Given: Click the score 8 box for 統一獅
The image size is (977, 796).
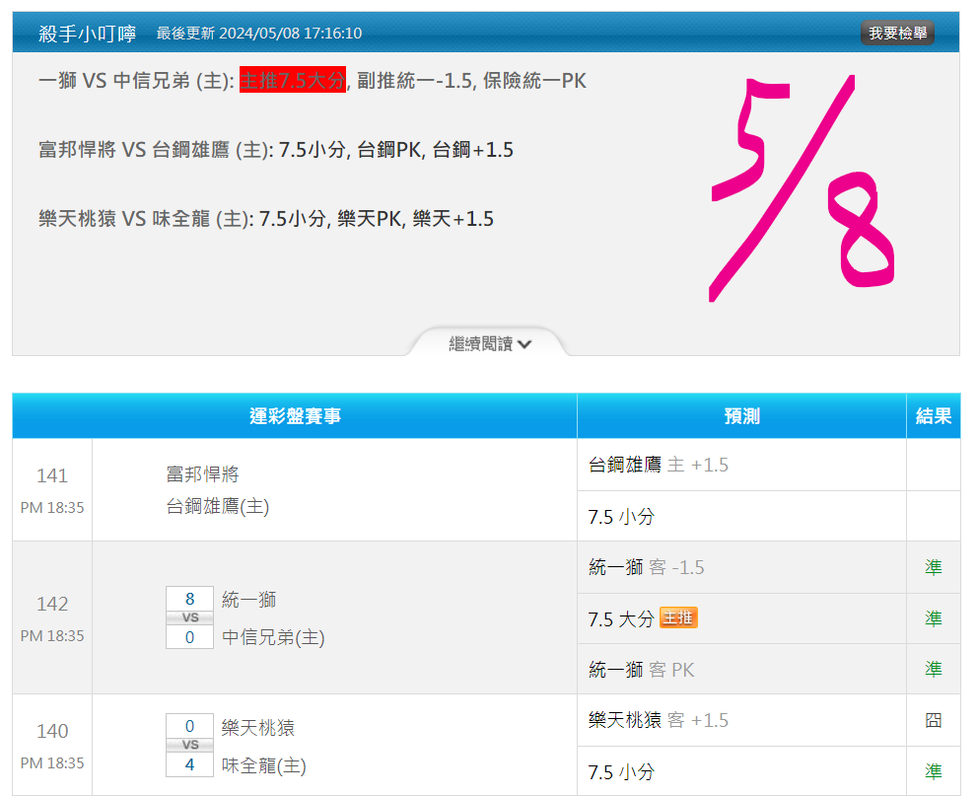Looking at the screenshot, I should tap(190, 599).
